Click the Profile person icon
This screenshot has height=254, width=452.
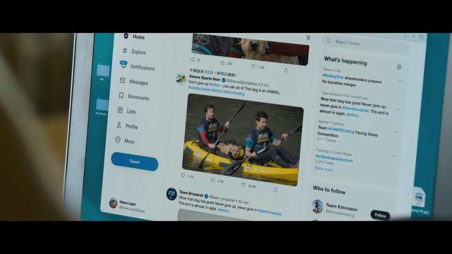[x=119, y=125]
